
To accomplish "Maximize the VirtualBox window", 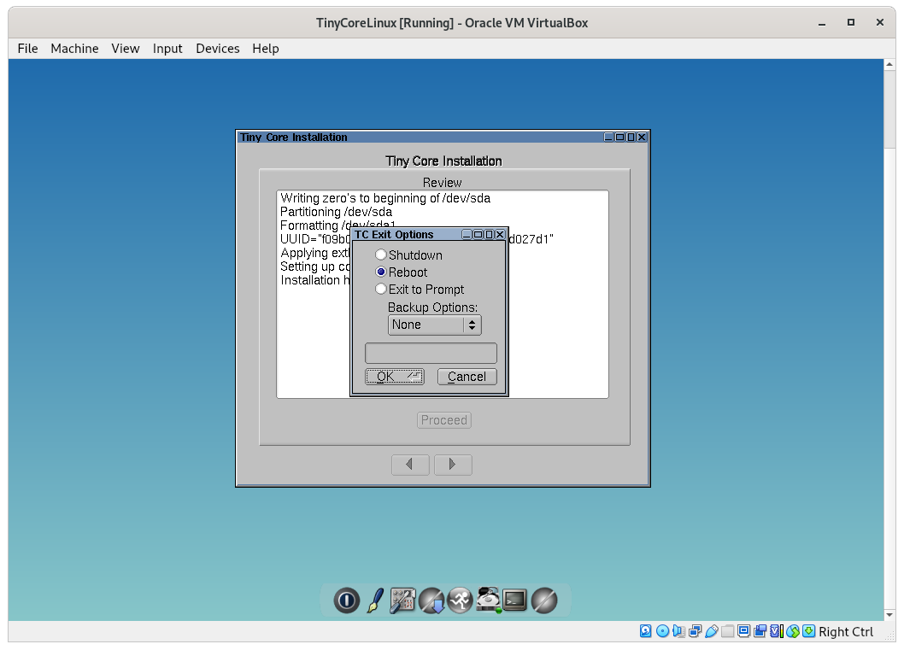I will (x=850, y=23).
